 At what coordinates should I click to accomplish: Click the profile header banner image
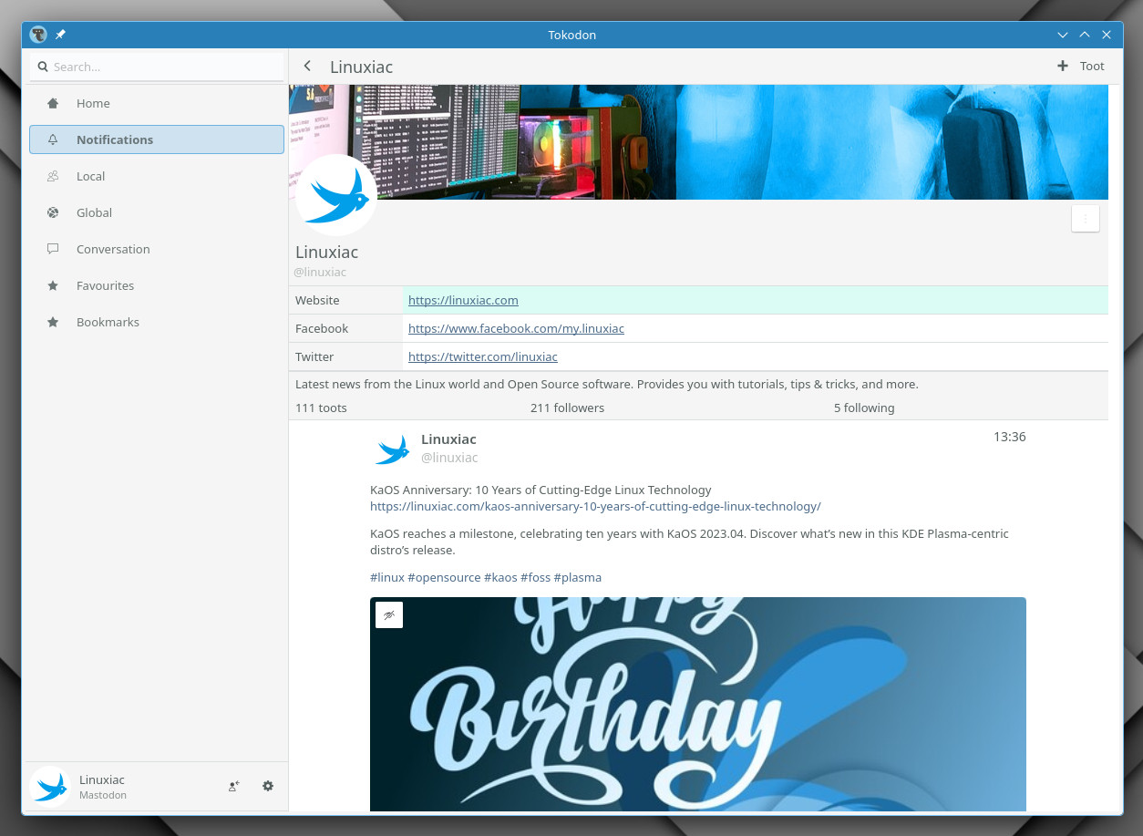pyautogui.click(x=698, y=142)
